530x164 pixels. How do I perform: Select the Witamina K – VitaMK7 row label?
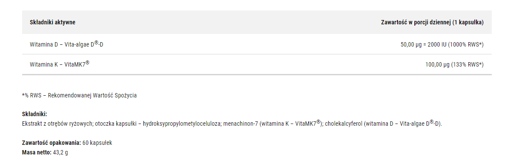pos(60,64)
